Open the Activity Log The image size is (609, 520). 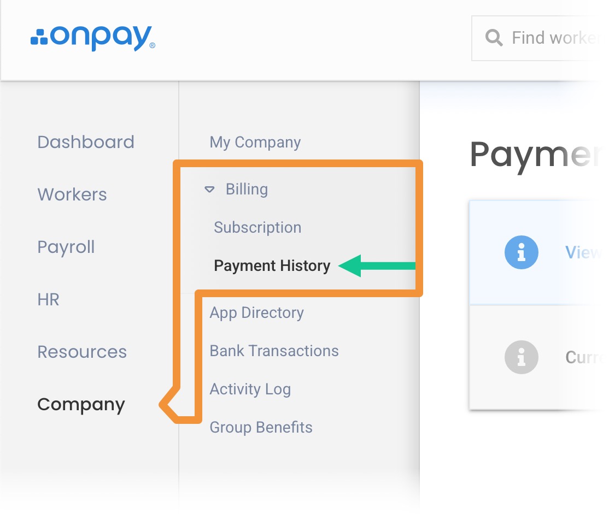click(250, 389)
